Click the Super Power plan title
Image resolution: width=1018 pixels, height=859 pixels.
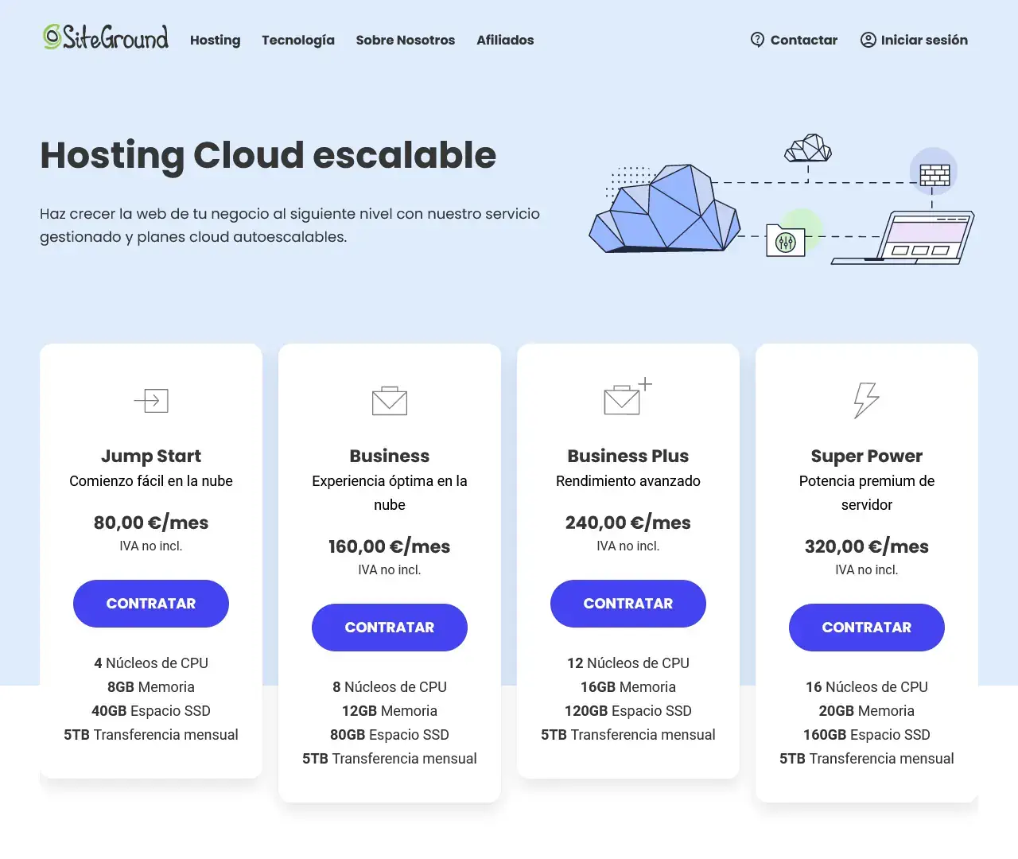coord(867,456)
